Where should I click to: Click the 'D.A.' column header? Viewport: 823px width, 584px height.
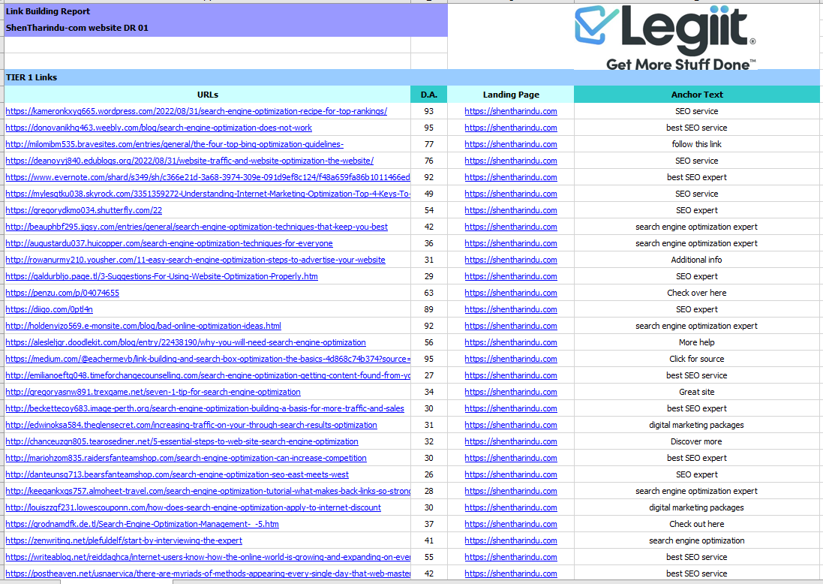[428, 95]
